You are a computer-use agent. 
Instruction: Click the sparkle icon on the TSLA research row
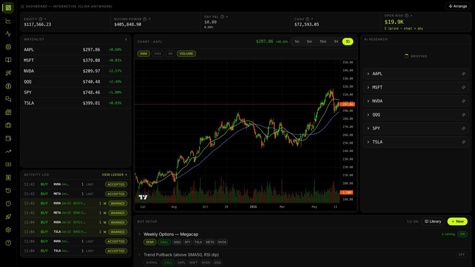(463, 142)
